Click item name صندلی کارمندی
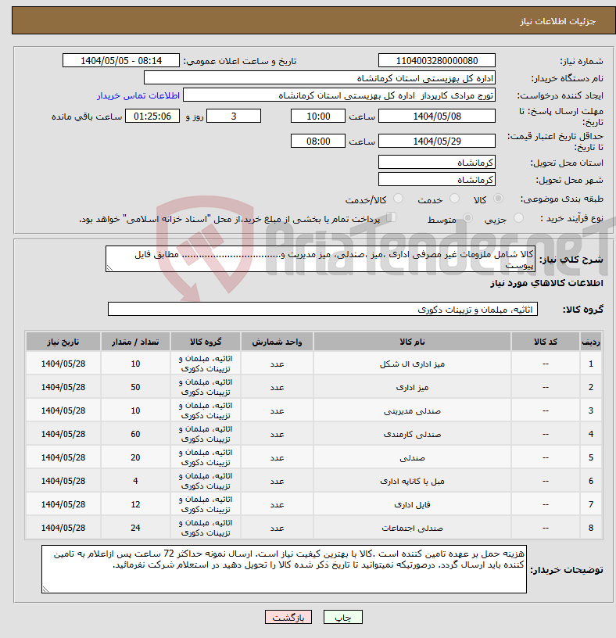This screenshot has height=638, width=616. tap(412, 435)
